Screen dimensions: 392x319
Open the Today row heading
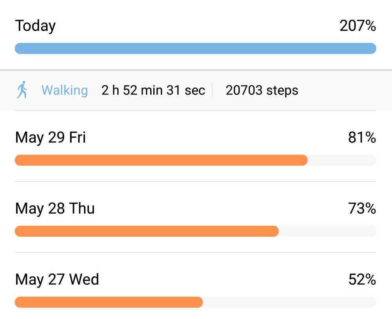[x=35, y=26]
